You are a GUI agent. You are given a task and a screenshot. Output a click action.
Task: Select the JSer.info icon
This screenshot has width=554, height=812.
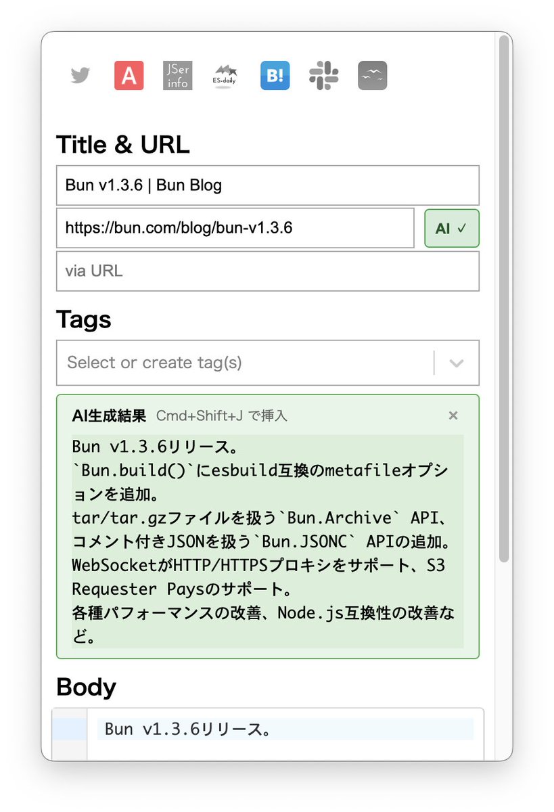coord(177,75)
